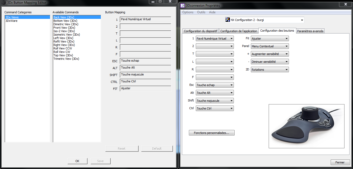This screenshot has height=169, width=353.
Task: Select Front View (3Dx) command
Action: click(77, 28)
